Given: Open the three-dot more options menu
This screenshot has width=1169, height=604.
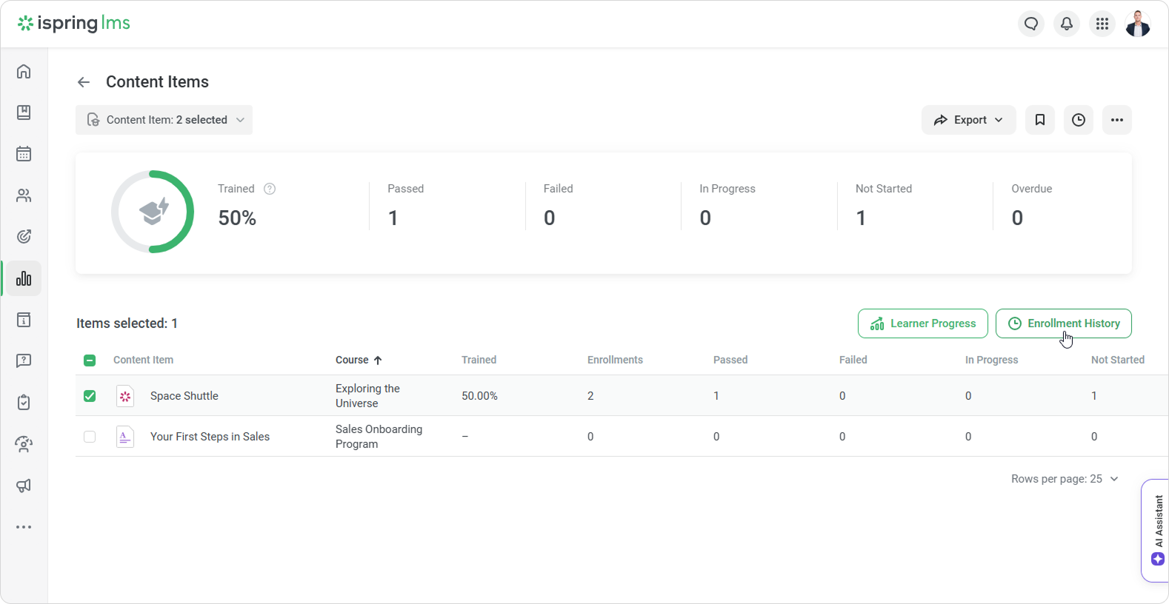Looking at the screenshot, I should 1117,120.
